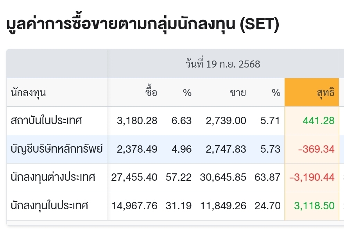Click the ขาย column header
Image resolution: width=344 pixels, height=237 pixels.
238,93
